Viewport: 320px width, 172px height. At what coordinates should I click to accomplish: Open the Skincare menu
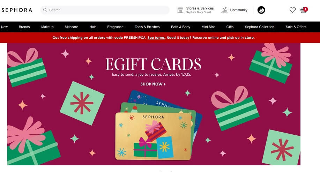(x=72, y=27)
